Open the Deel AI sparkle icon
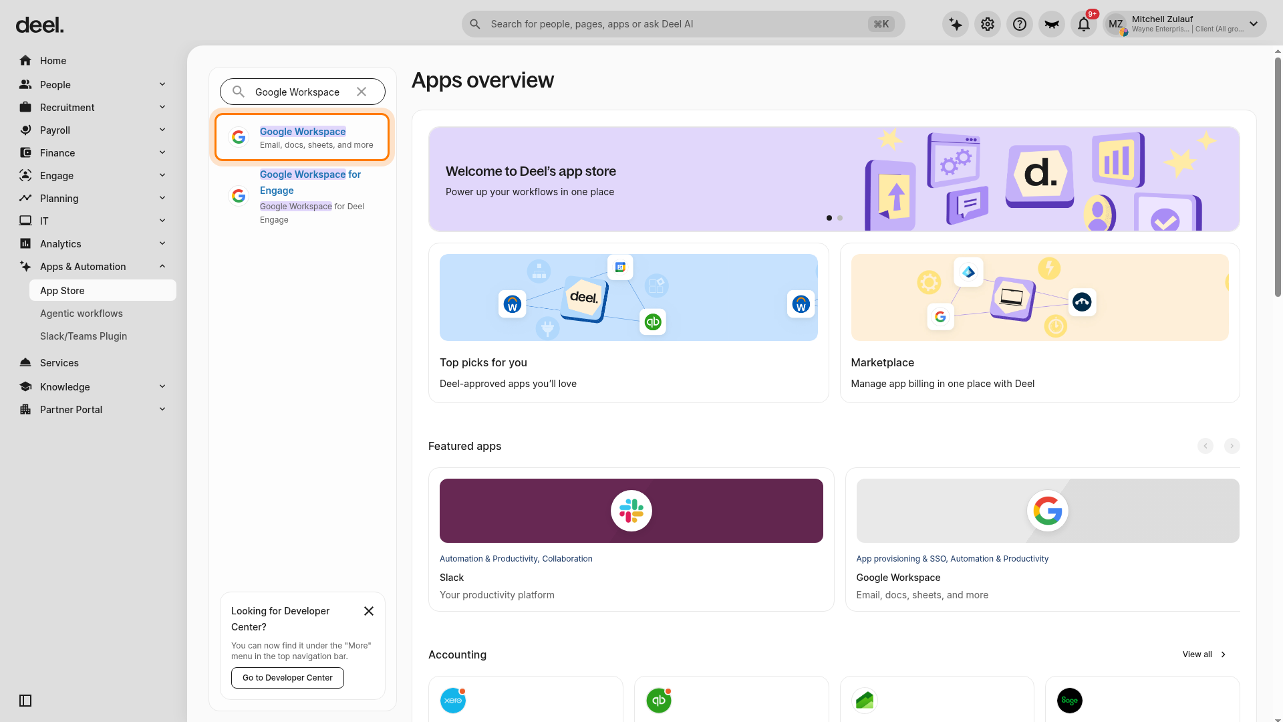1283x722 pixels. (956, 24)
